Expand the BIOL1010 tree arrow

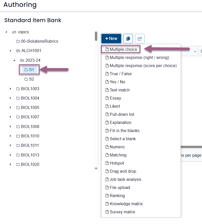10,136
